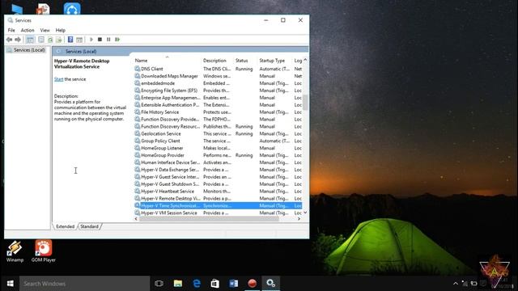
Task: Click the Search Windows box
Action: click(x=84, y=284)
